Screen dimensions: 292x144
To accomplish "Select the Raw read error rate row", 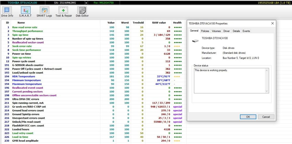I will 94,27.
